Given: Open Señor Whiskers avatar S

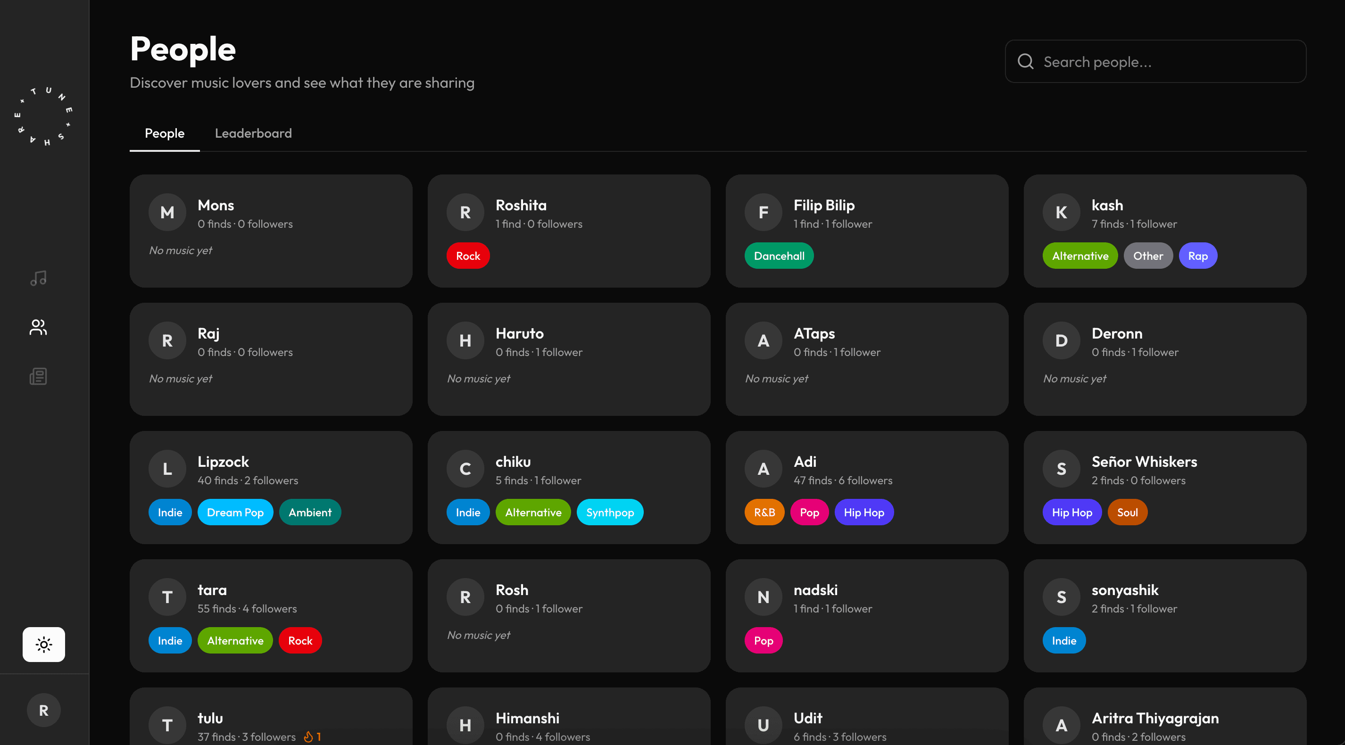Looking at the screenshot, I should coord(1062,469).
